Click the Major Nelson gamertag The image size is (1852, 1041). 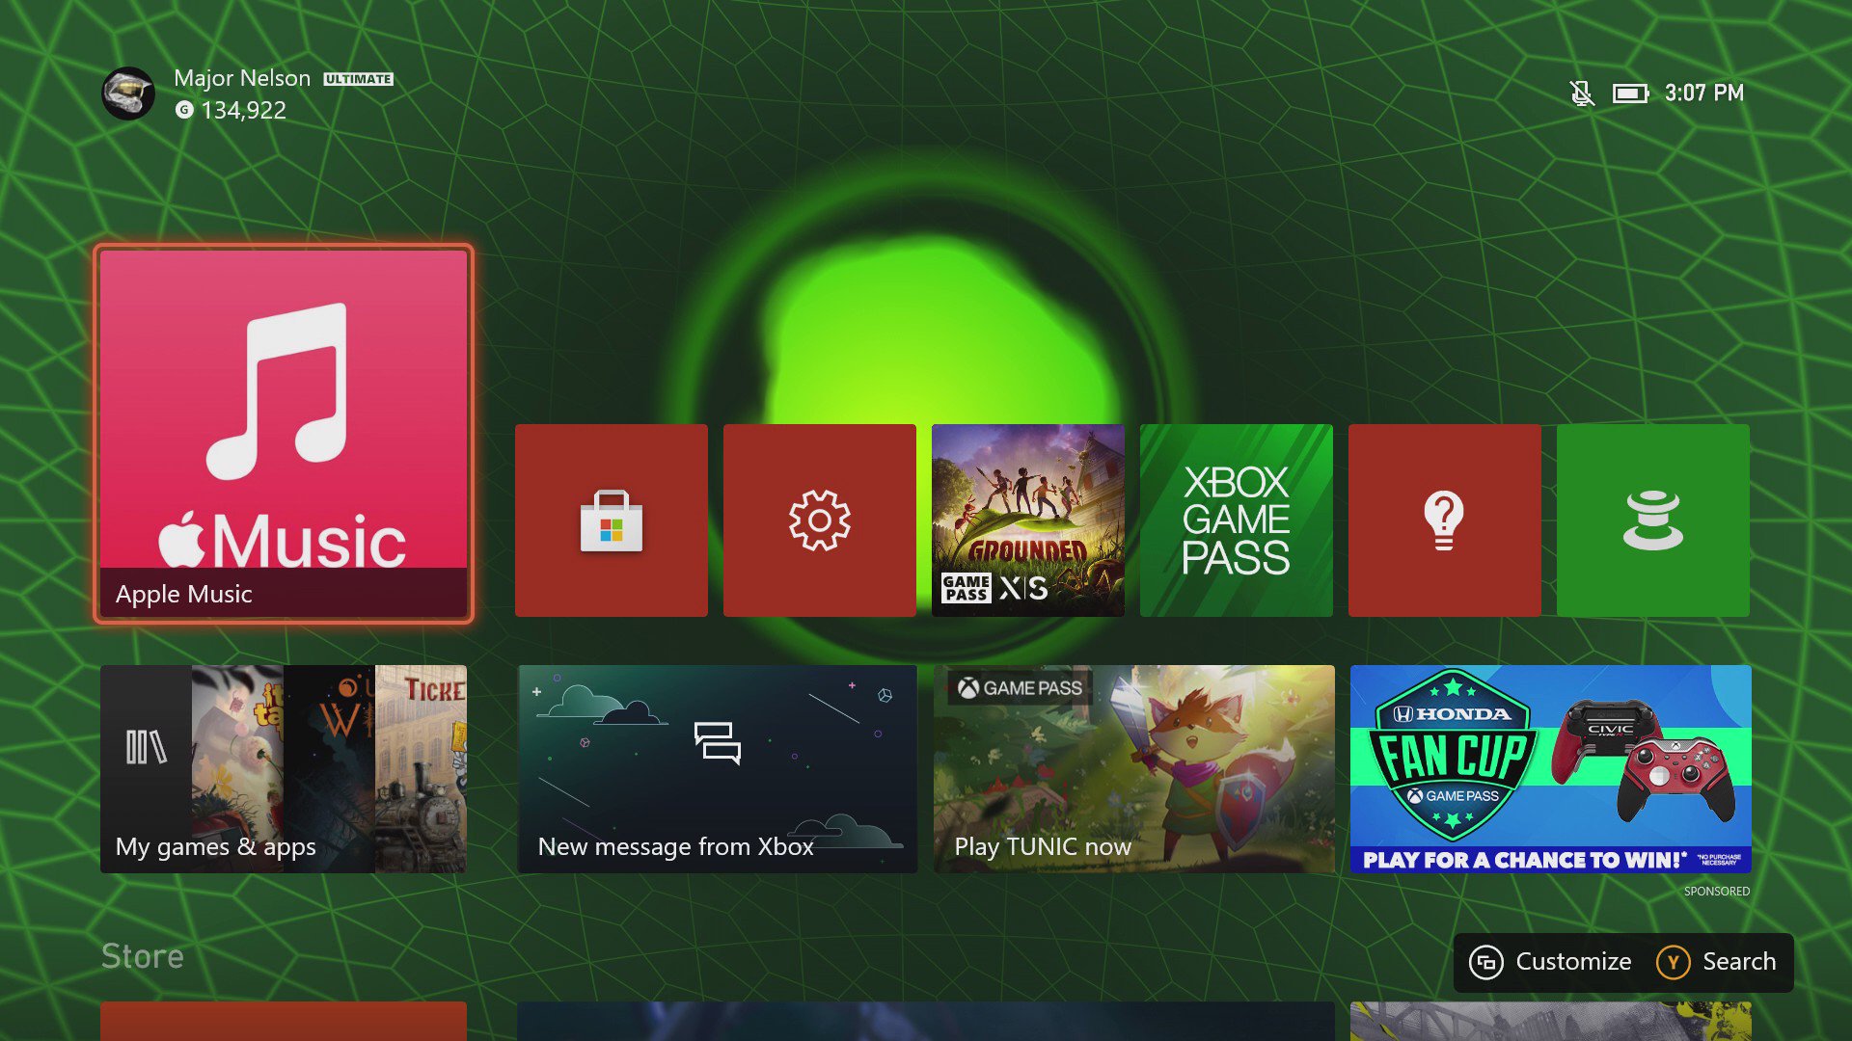pos(242,78)
